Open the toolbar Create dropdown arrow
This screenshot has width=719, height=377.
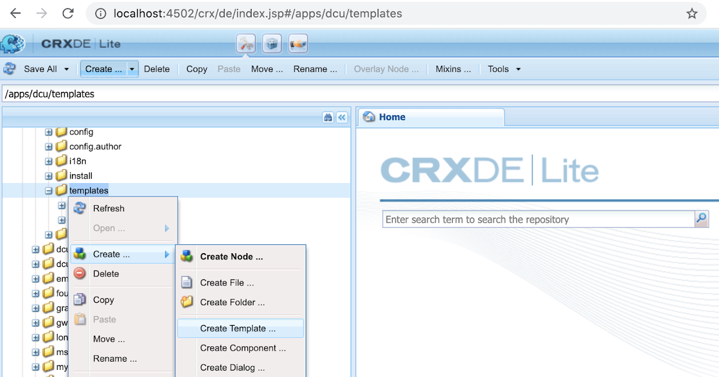tap(132, 69)
